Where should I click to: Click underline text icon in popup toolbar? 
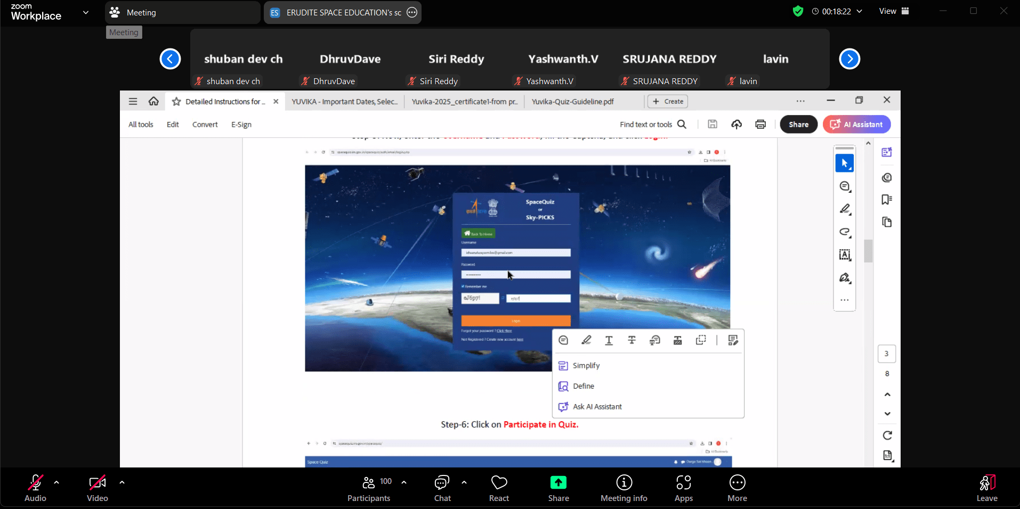pos(609,340)
